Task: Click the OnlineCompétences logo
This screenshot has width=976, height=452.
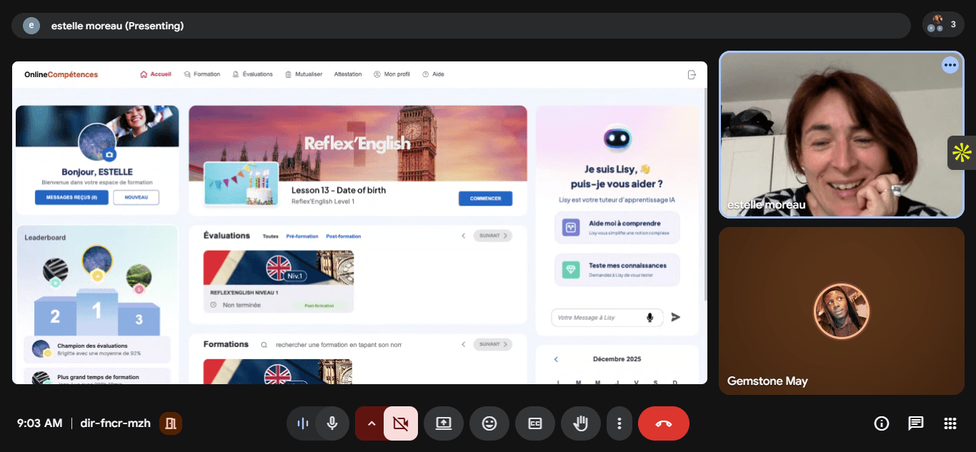Action: pos(61,74)
